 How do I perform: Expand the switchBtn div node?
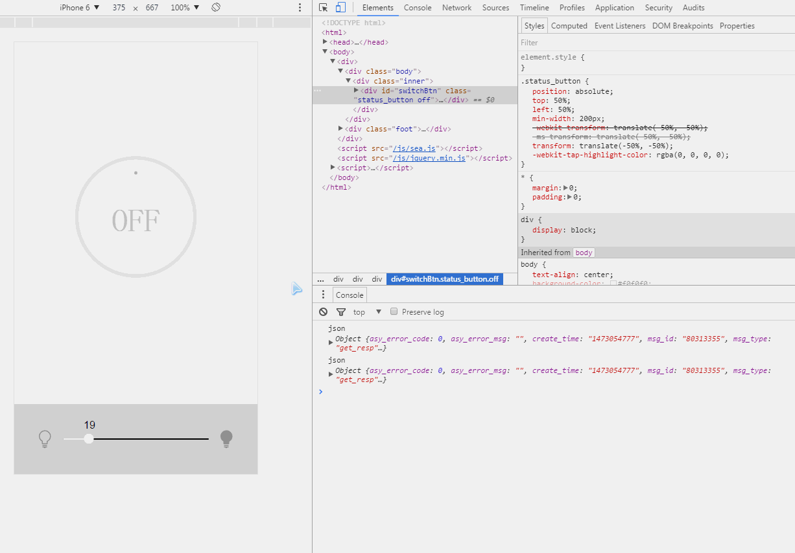(x=356, y=91)
